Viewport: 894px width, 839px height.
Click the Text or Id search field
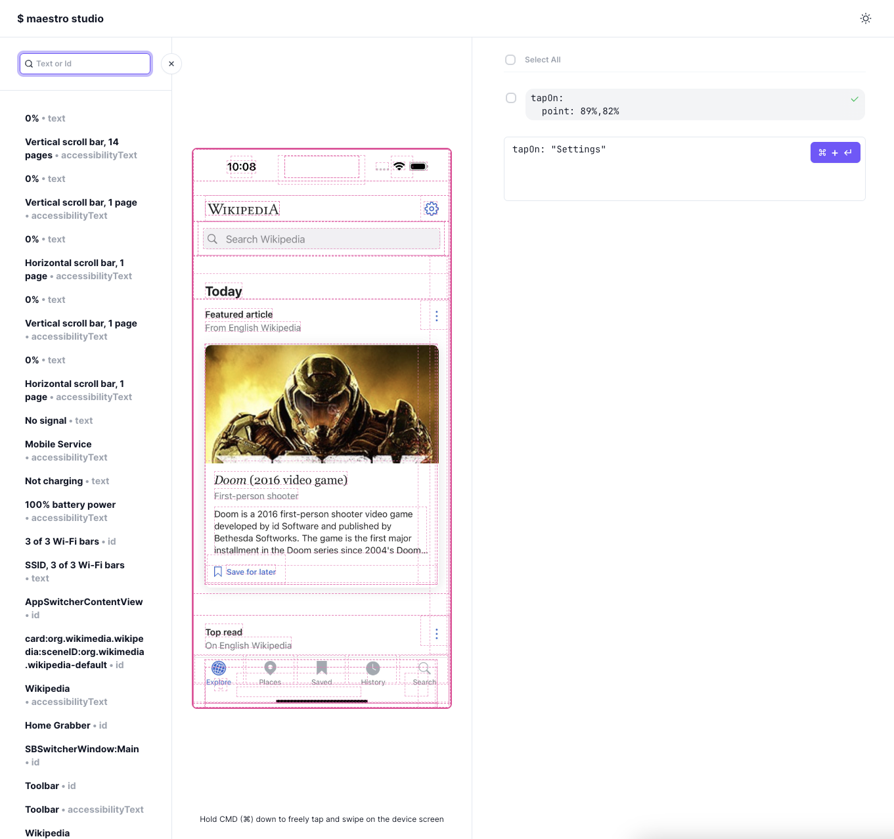click(x=85, y=64)
